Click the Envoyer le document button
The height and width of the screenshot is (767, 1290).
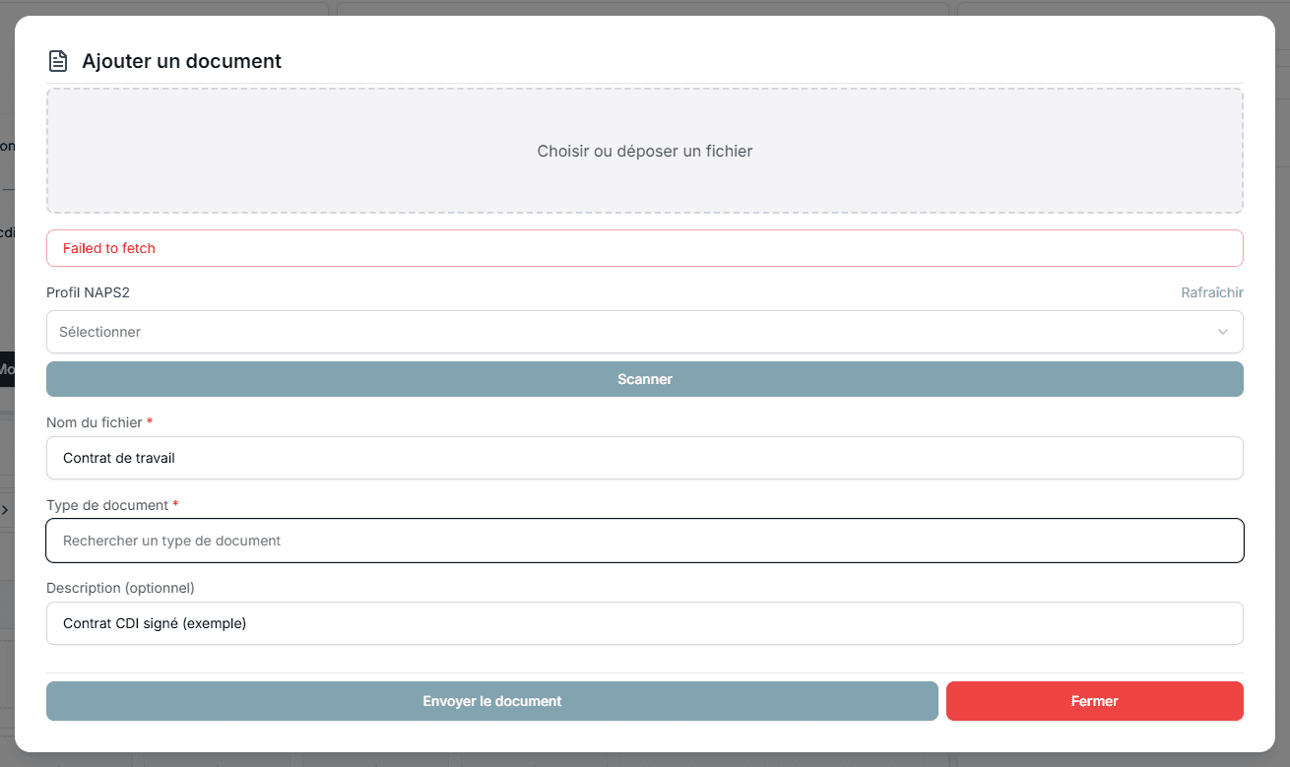tap(492, 701)
